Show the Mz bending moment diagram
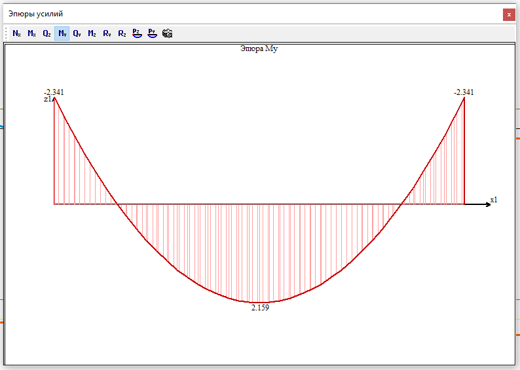This screenshot has width=520, height=370. click(x=92, y=33)
